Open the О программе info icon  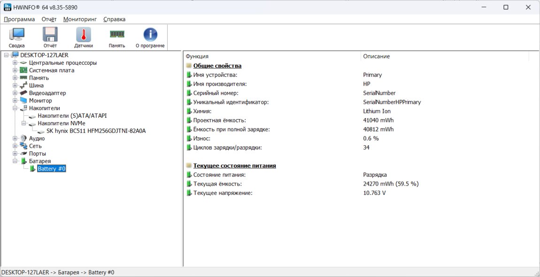150,35
